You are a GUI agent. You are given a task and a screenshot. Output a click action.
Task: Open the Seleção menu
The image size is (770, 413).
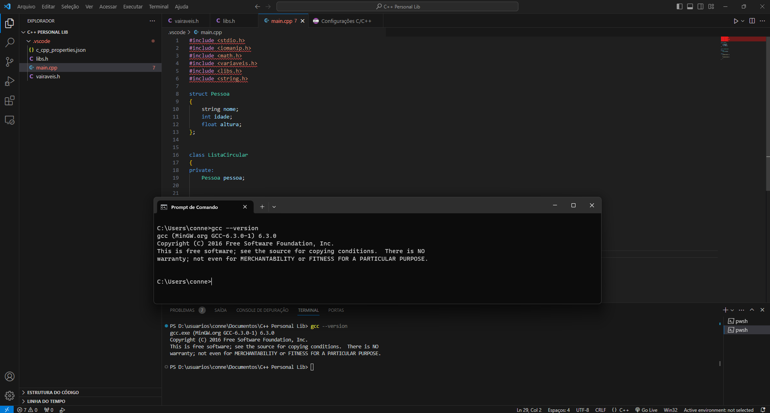[x=70, y=6]
